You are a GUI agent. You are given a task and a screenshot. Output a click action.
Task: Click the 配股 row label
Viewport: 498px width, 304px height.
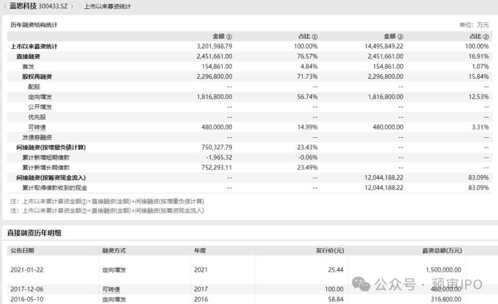click(x=34, y=87)
